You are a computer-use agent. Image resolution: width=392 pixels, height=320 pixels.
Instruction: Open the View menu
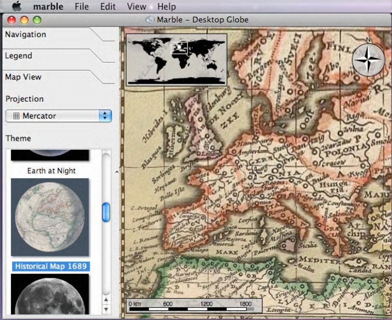(136, 7)
